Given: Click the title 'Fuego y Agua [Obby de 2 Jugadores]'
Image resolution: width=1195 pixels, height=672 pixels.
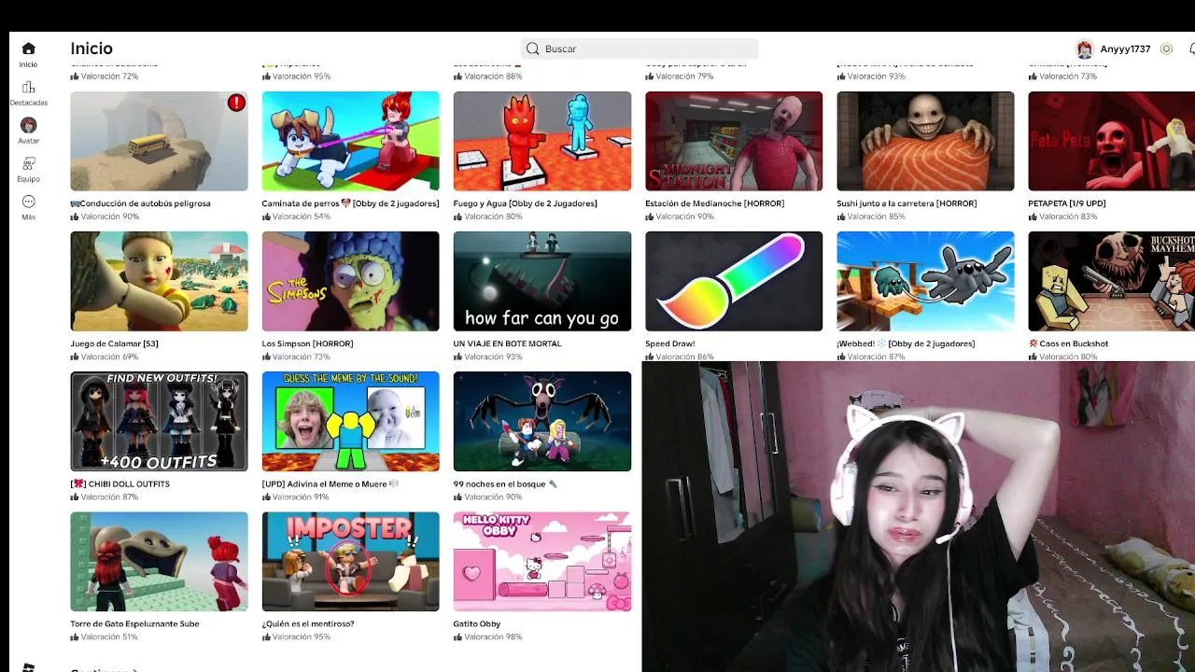Looking at the screenshot, I should point(525,203).
